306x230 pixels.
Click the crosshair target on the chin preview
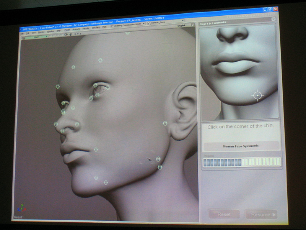click(257, 95)
